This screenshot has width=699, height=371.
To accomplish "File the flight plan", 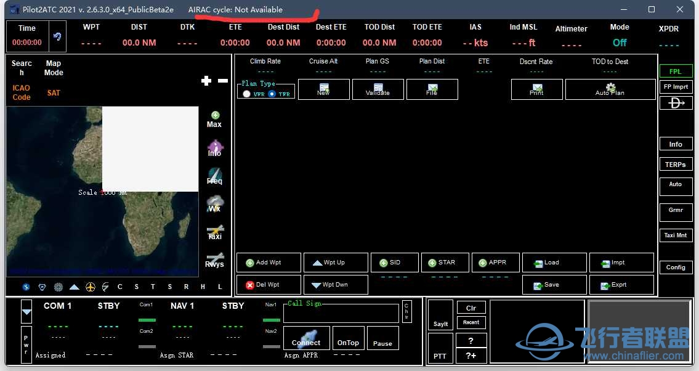I will click(x=432, y=89).
